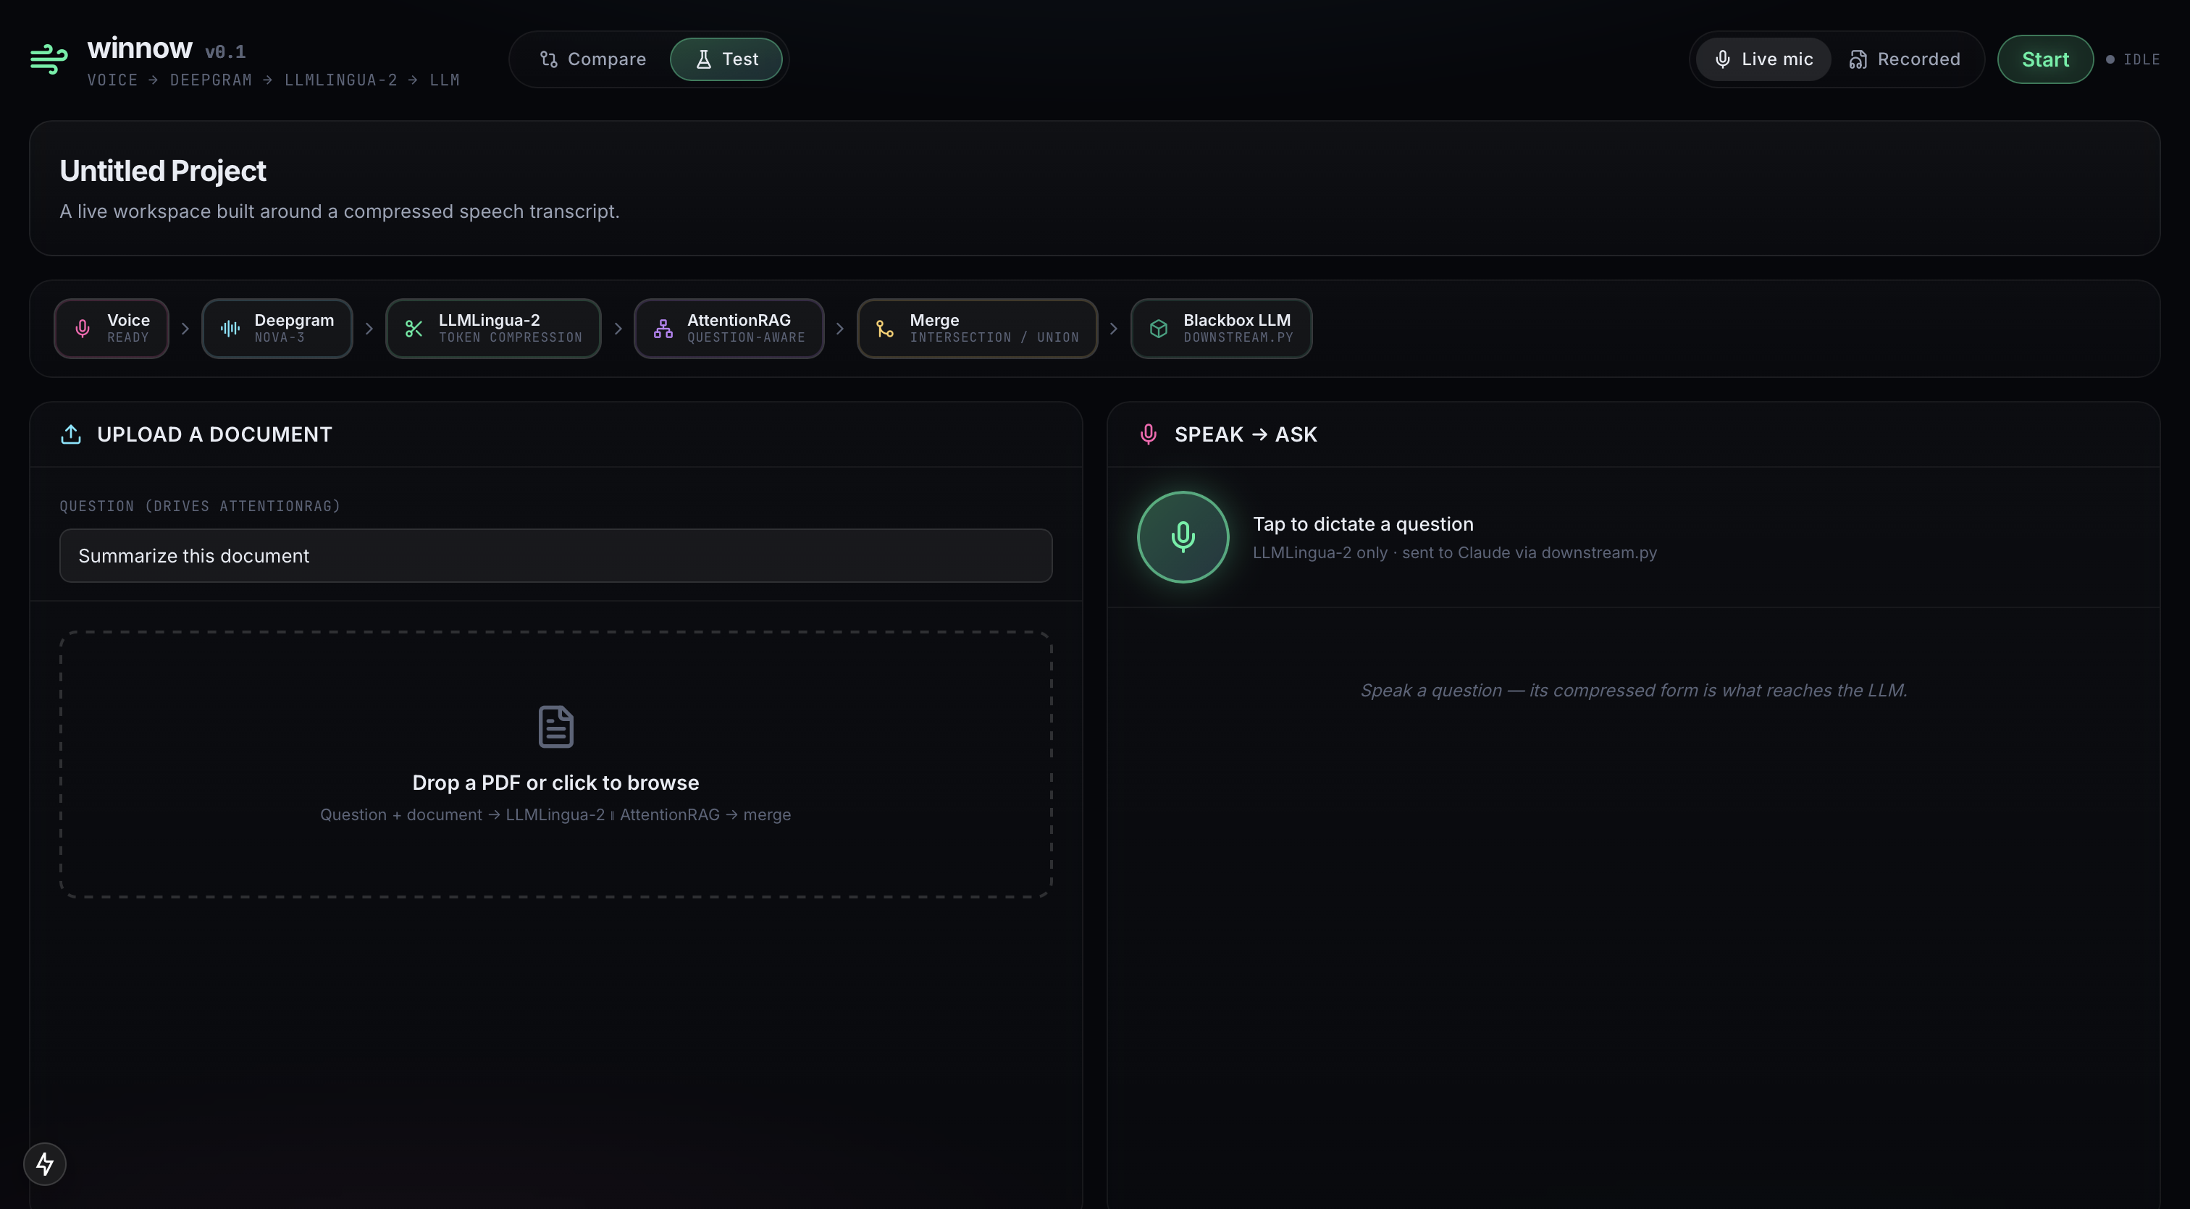Click the chevron between Deepgram and LLMLingua-2
The image size is (2190, 1209).
pos(369,329)
